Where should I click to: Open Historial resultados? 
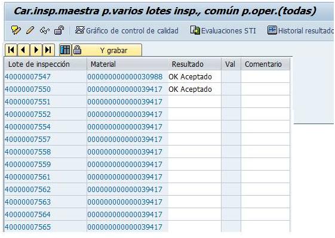click(x=300, y=30)
